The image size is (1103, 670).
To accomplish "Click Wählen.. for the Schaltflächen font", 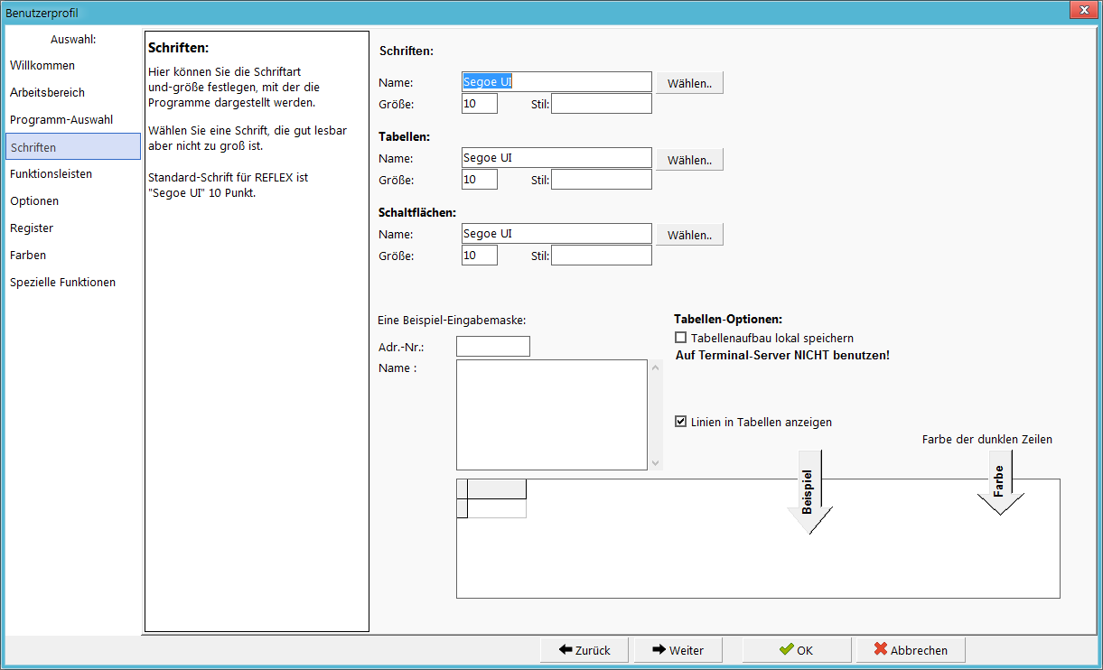I will tap(689, 235).
